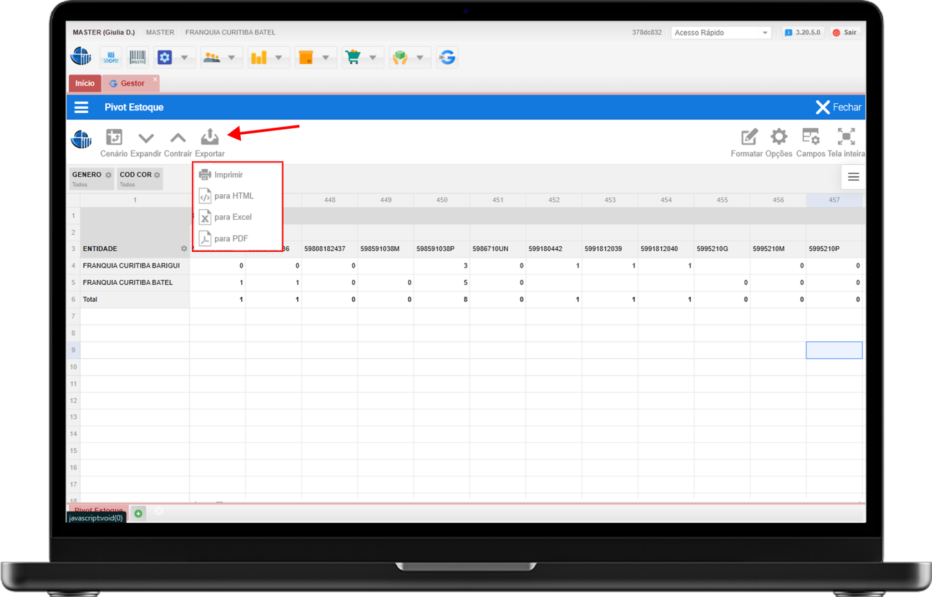Open the illi store icon

pyautogui.click(x=111, y=57)
